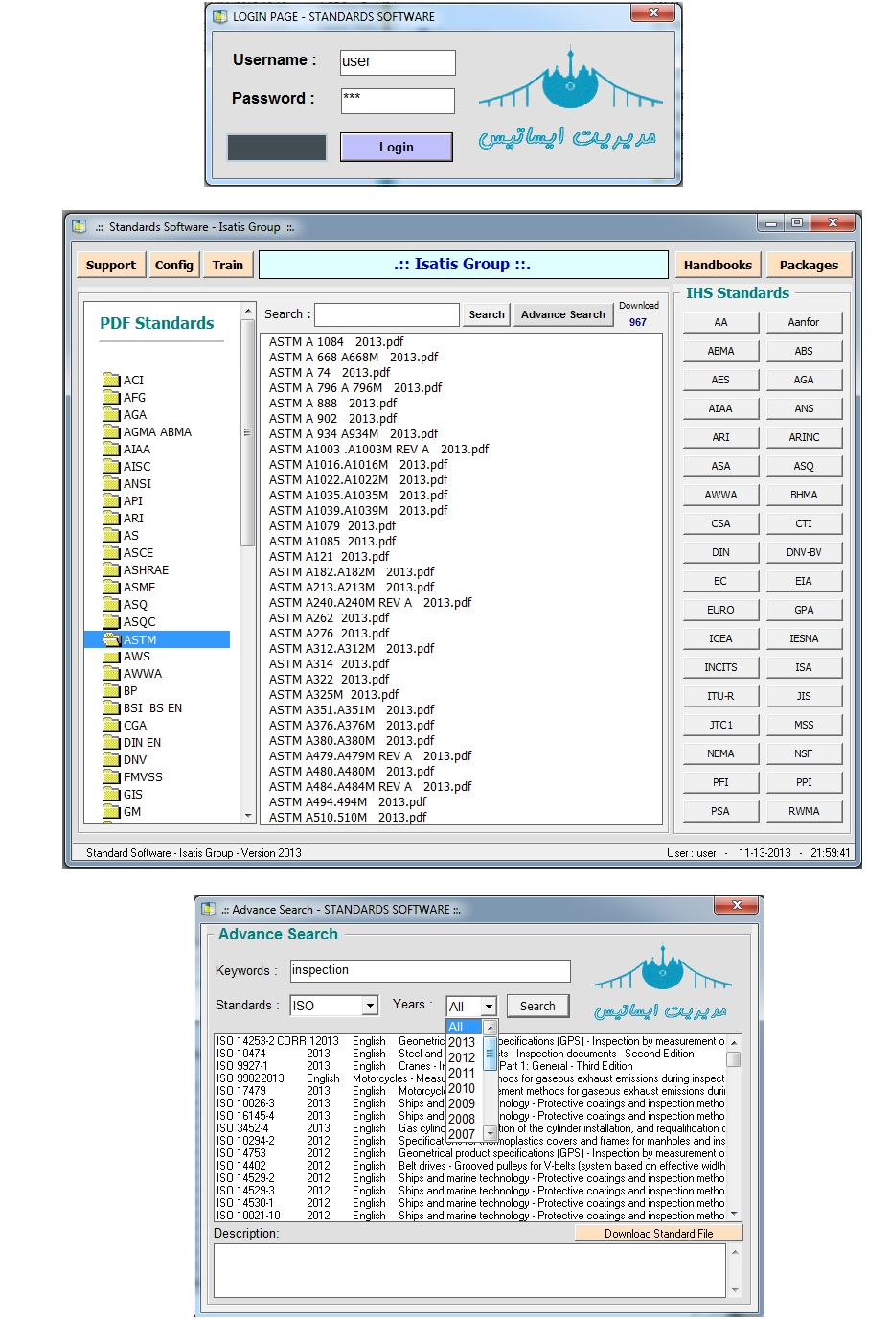This screenshot has width=890, height=1321.
Task: Open Advance Search from main window
Action: 563,314
